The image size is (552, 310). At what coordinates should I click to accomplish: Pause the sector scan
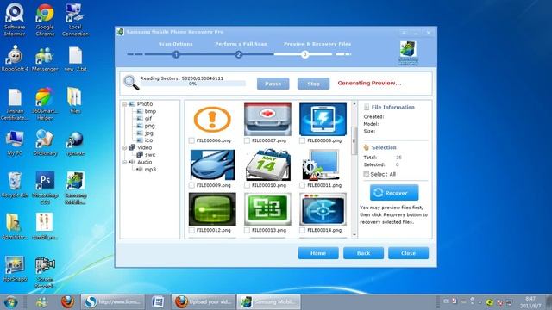click(x=273, y=84)
